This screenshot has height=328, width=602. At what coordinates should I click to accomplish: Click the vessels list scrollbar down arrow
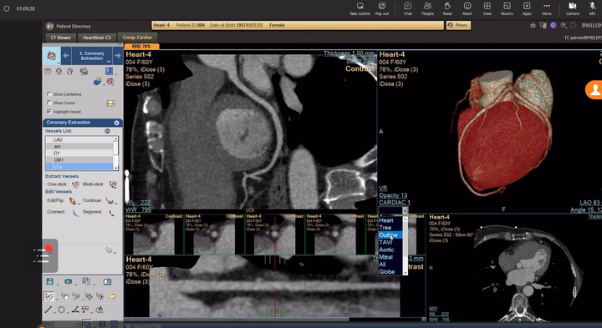[x=116, y=168]
